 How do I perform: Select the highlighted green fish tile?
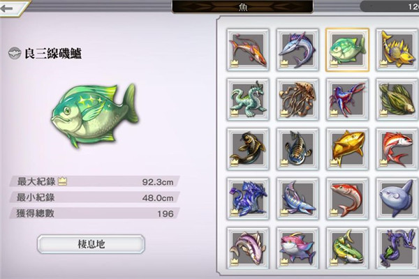tap(347, 50)
